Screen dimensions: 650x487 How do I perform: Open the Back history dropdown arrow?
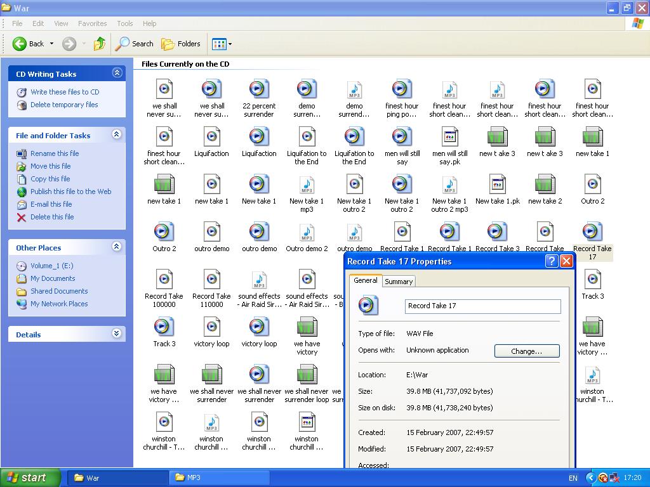tap(52, 44)
